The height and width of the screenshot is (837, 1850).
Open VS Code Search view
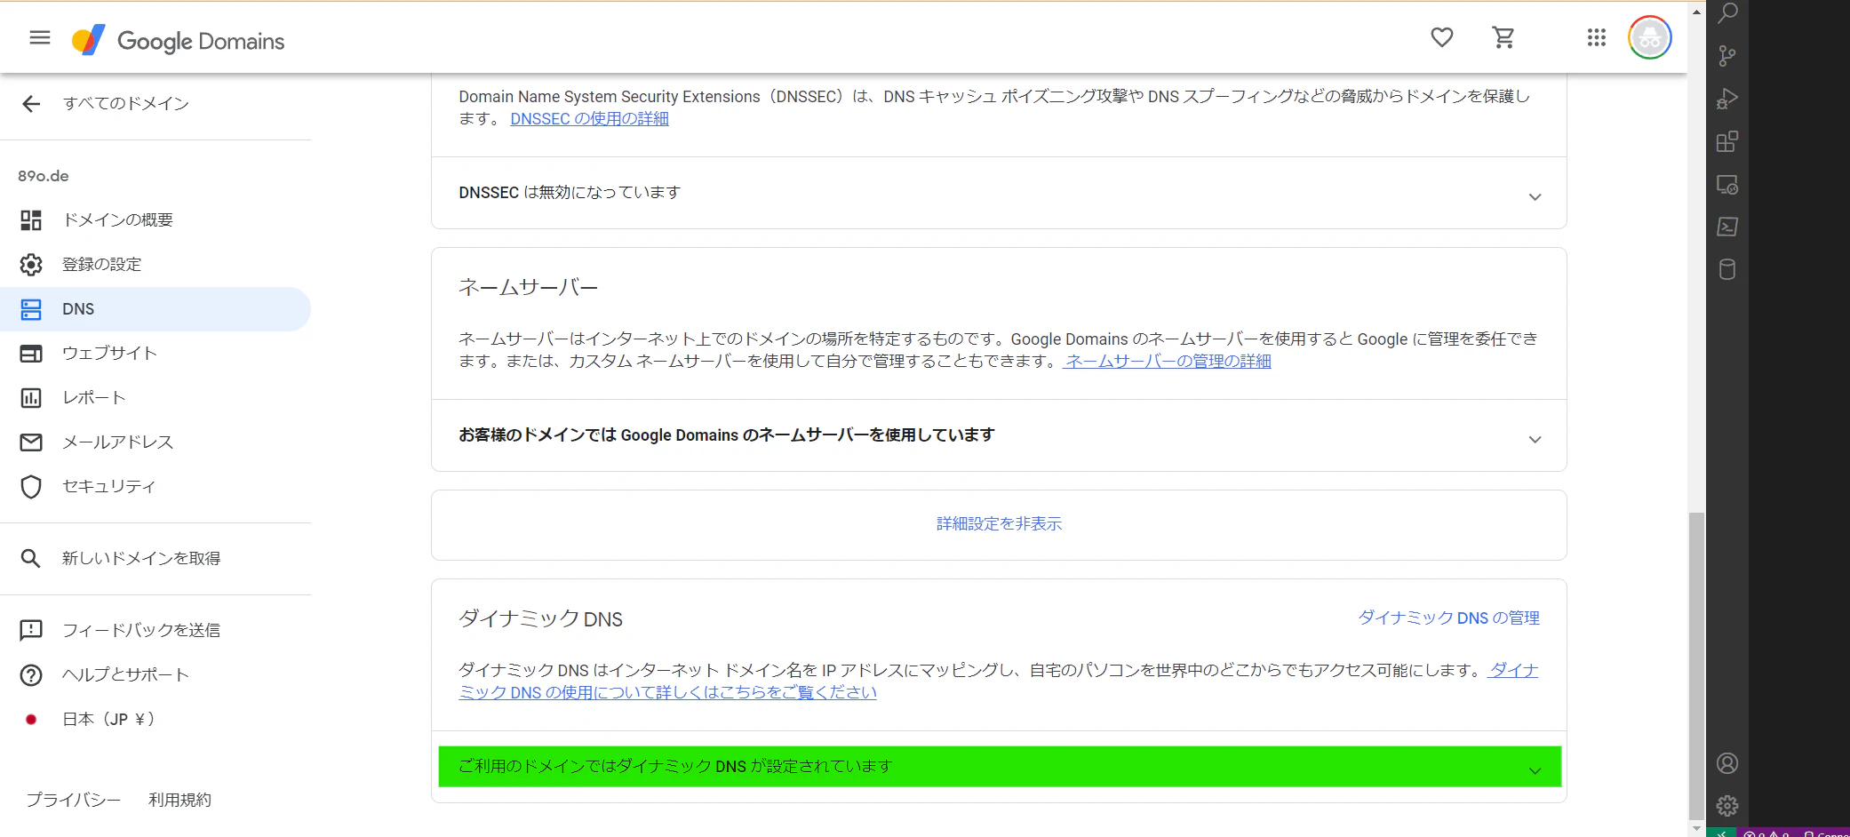coord(1727,13)
